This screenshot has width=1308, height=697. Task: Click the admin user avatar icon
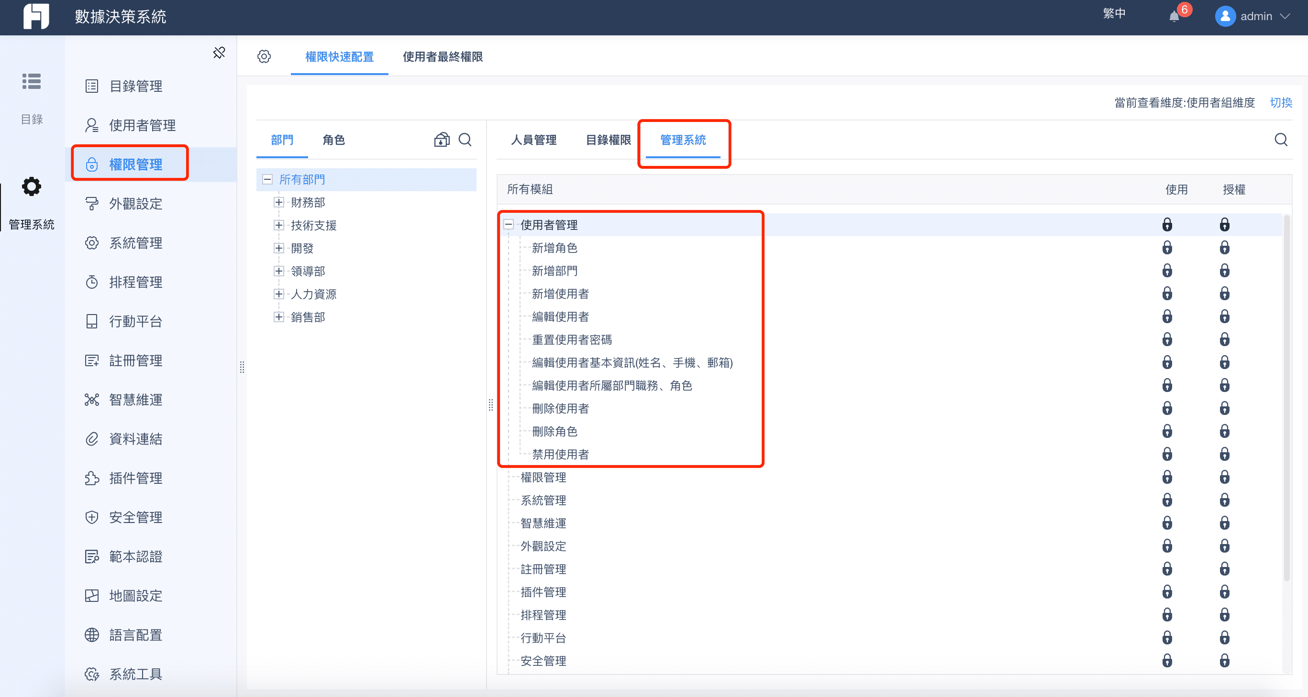pos(1225,16)
